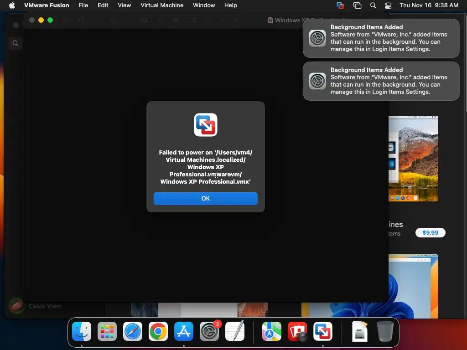Open Control Center in the menu bar
The image size is (467, 350).
pos(388,5)
